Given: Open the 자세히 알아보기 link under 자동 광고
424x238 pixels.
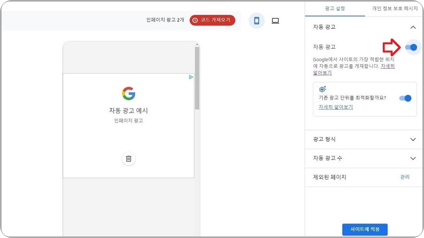Looking at the screenshot, I should (387, 66).
